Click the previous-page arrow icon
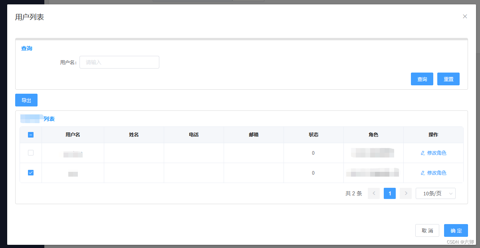The image size is (480, 248). click(x=373, y=193)
